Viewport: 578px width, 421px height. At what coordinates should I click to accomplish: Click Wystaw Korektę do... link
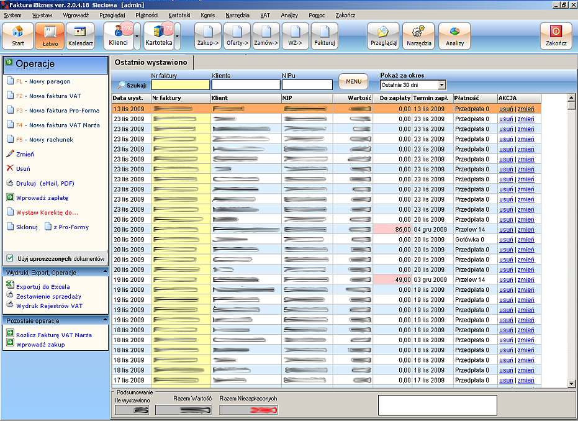click(x=47, y=213)
